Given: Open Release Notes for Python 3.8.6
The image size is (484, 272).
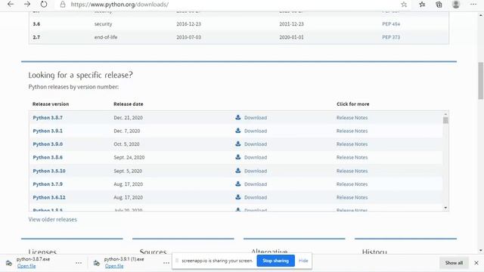Looking at the screenshot, I should (352, 157).
